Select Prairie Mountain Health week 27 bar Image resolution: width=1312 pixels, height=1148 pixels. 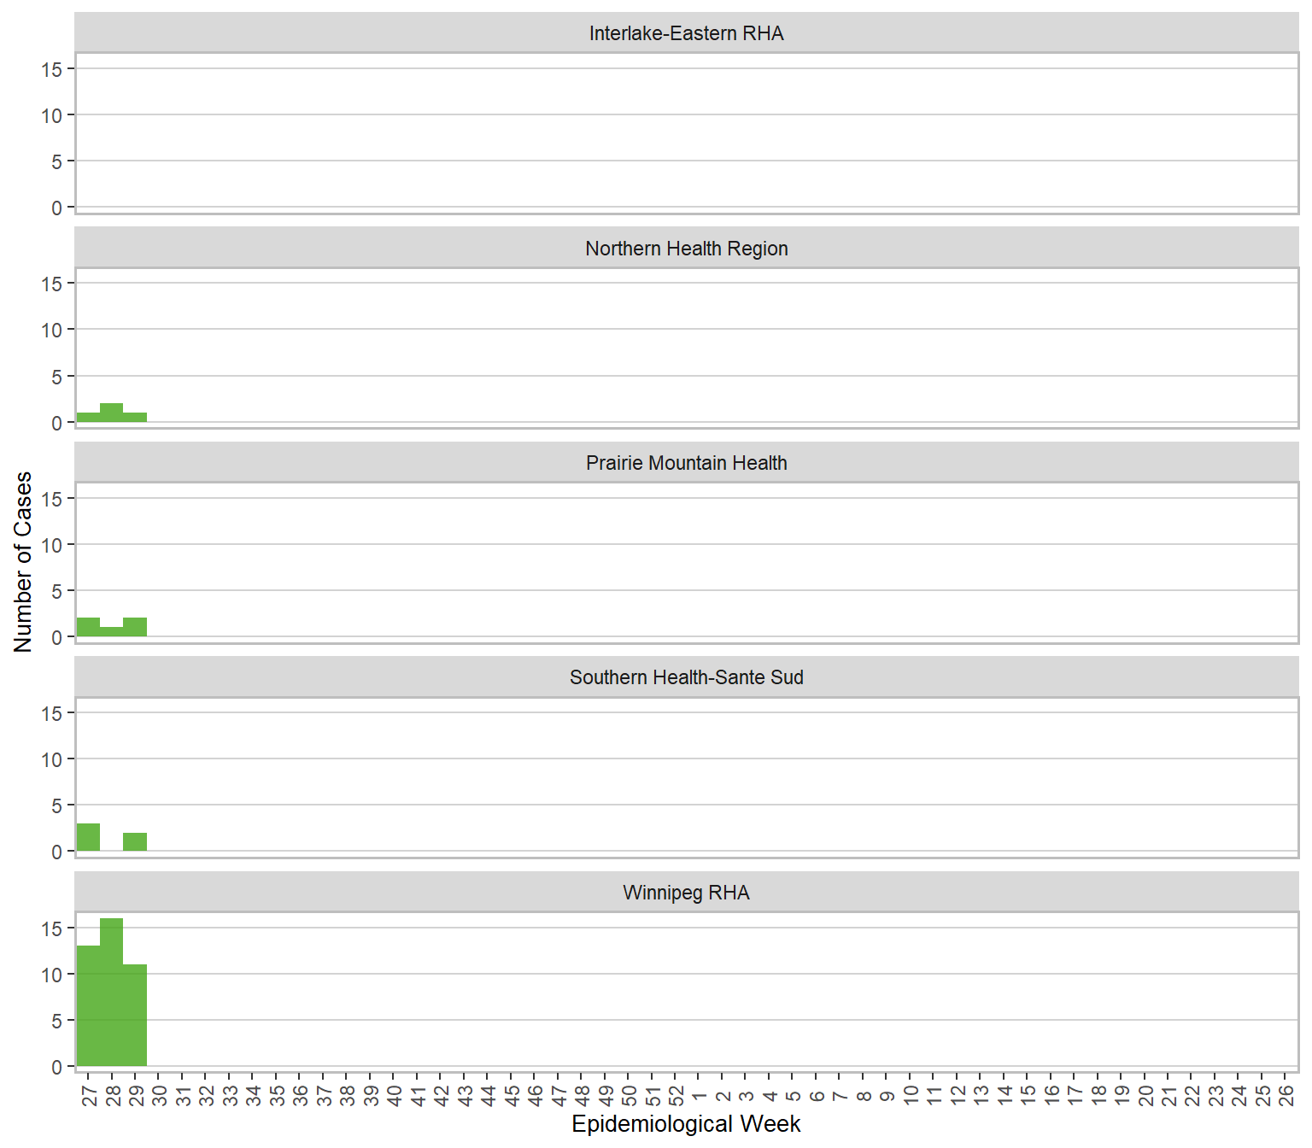tap(88, 627)
